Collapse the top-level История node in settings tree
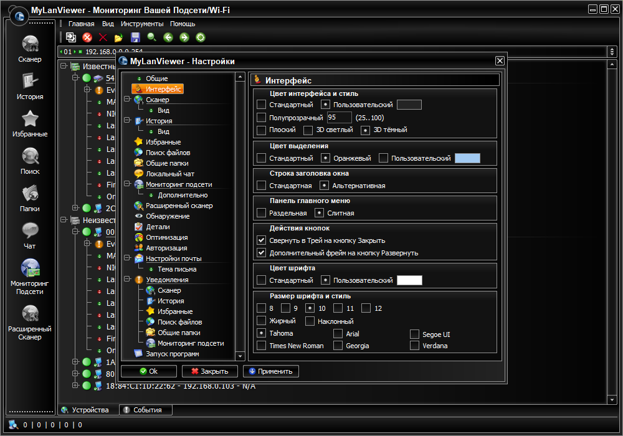The image size is (623, 436). point(127,120)
